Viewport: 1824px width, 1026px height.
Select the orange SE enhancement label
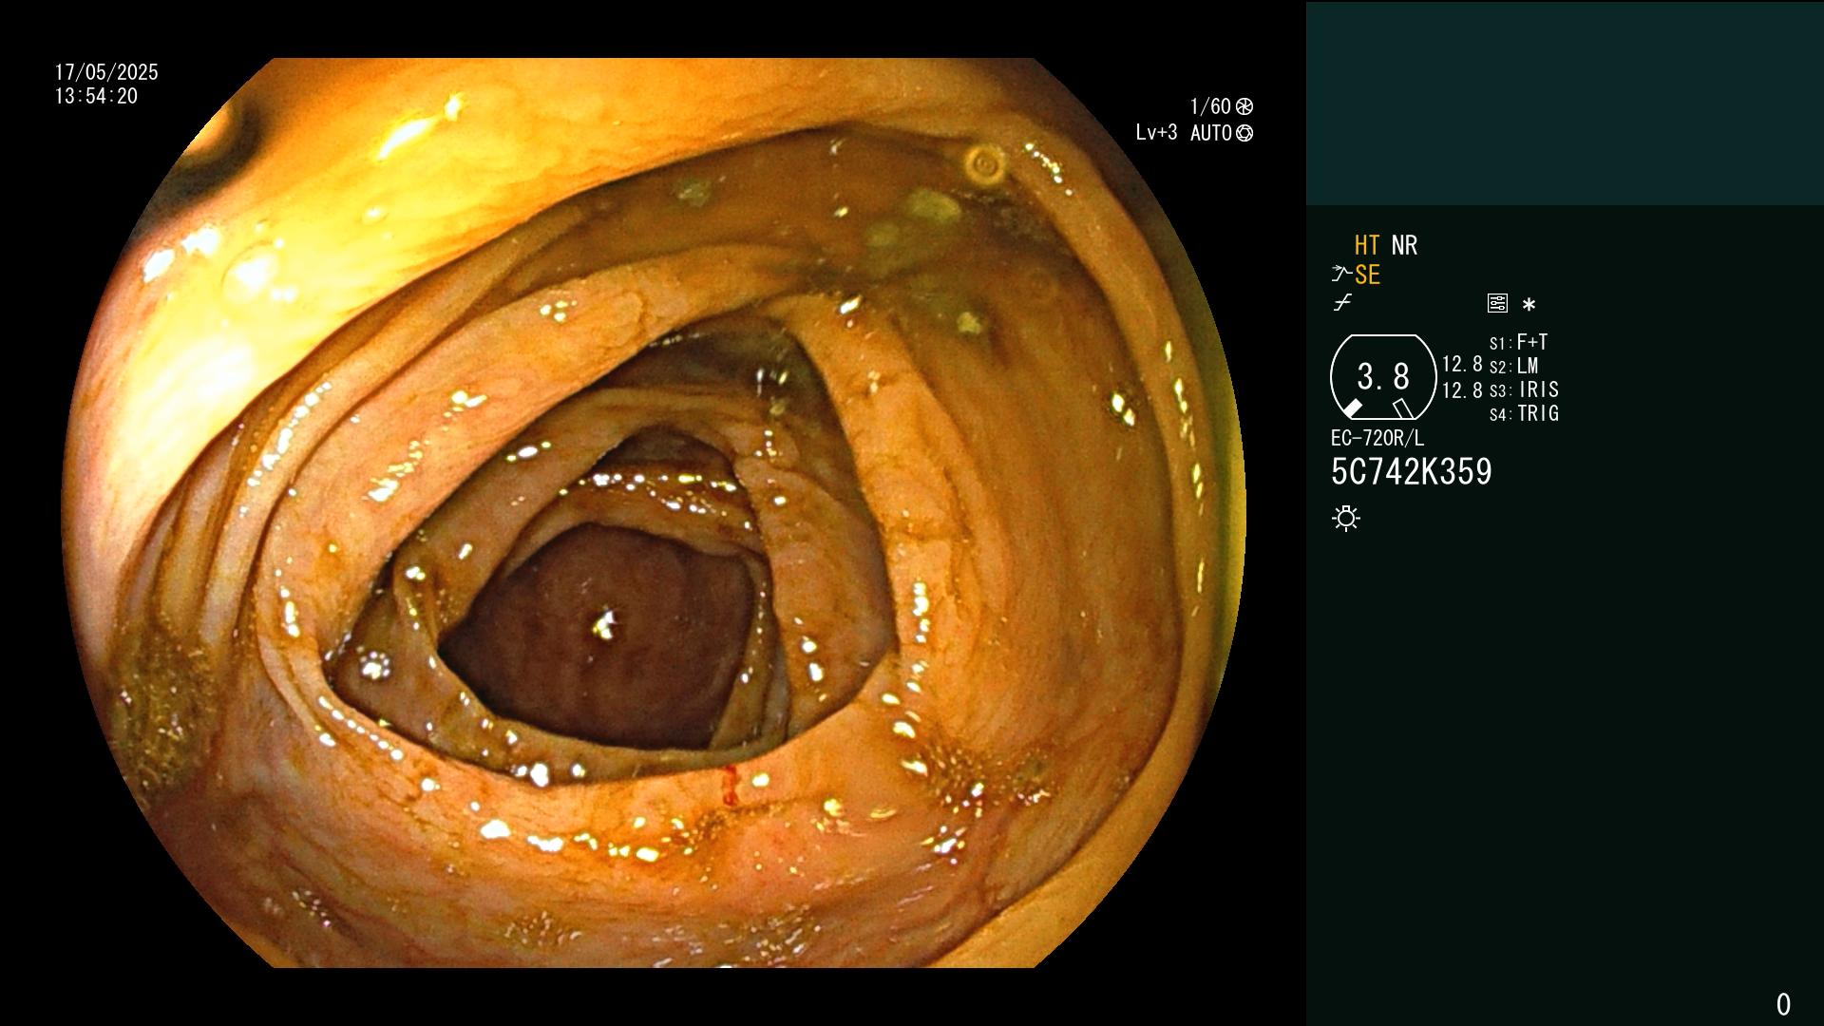pyautogui.click(x=1367, y=275)
